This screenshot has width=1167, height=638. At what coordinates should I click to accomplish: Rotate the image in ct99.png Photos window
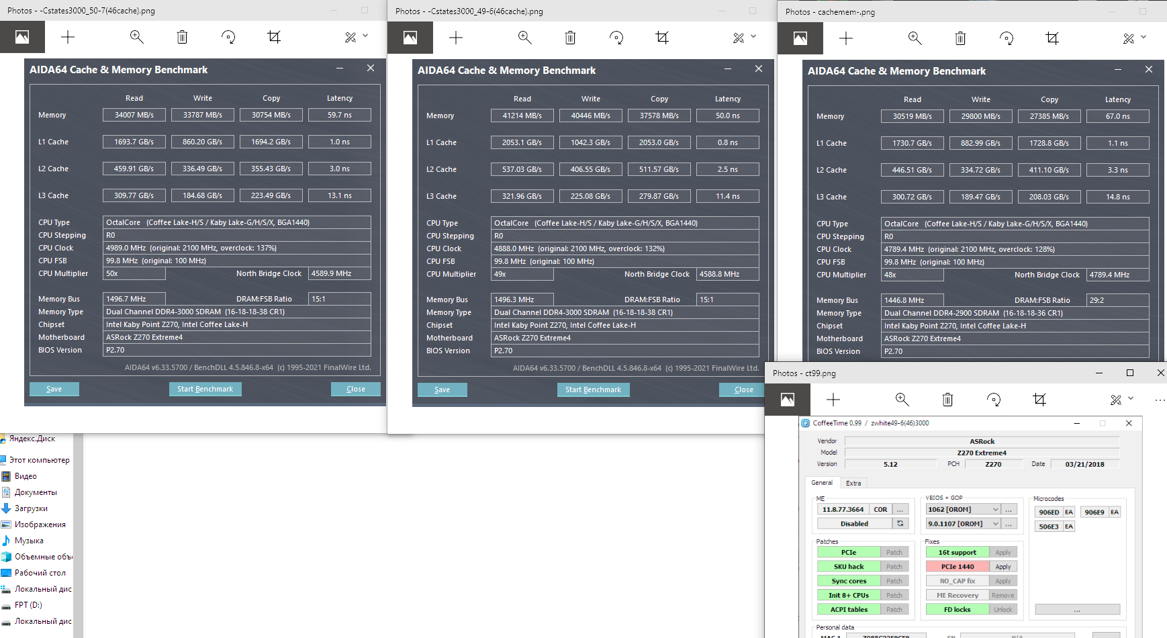coord(994,400)
